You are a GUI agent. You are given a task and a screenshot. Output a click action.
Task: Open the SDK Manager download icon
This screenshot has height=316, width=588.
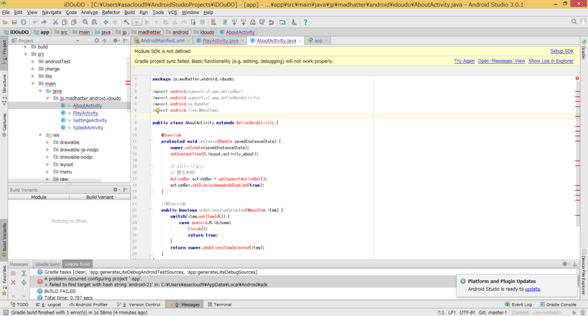tap(294, 22)
